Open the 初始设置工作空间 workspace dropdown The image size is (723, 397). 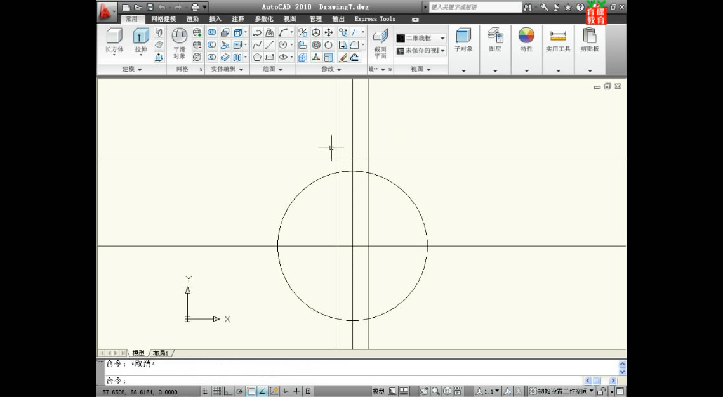click(x=561, y=391)
